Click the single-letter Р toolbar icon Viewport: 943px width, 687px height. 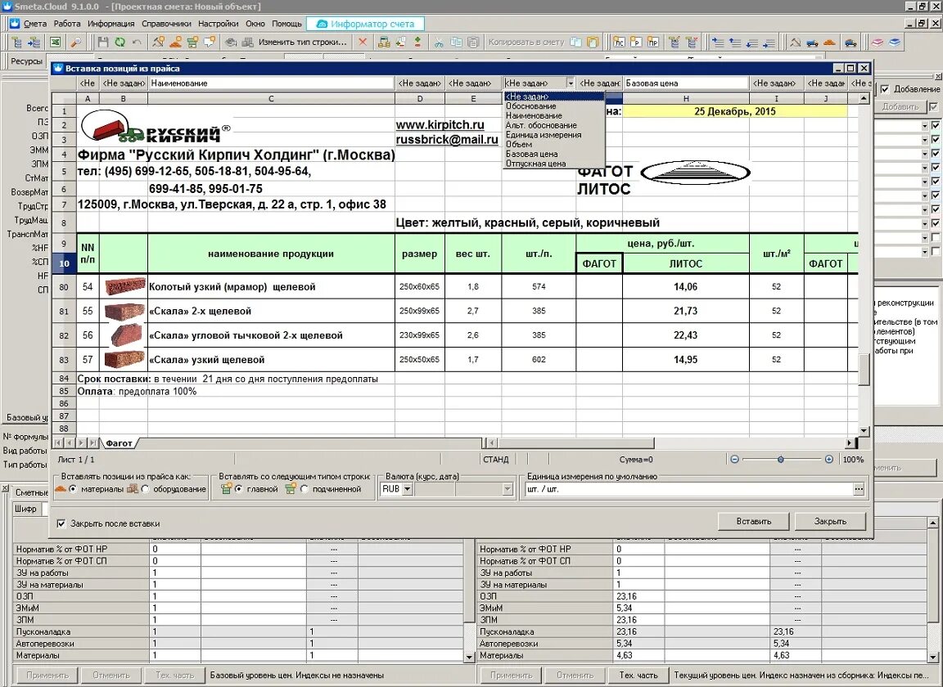click(x=636, y=42)
